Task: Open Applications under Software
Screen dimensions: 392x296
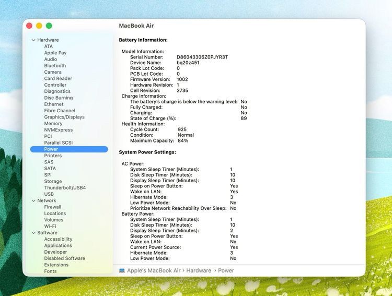Action: click(x=58, y=245)
